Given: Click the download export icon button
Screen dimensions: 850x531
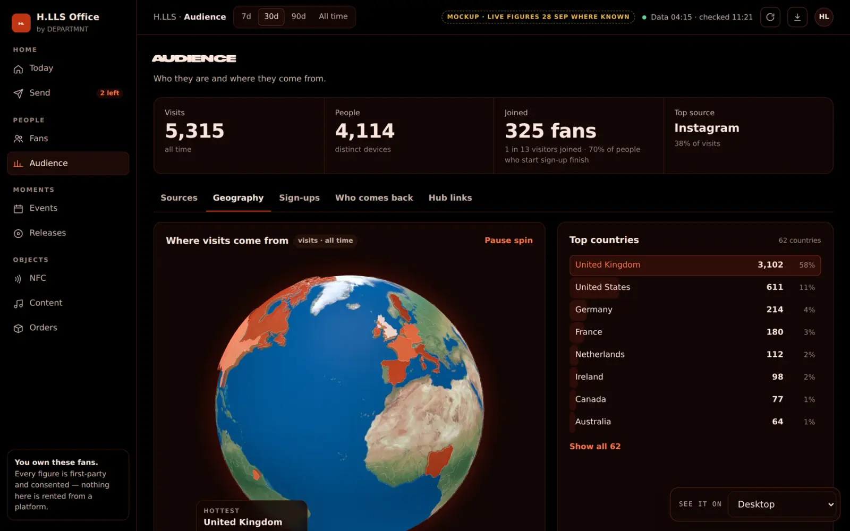Looking at the screenshot, I should click(797, 17).
